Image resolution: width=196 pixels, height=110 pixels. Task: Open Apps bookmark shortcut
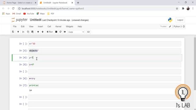(x=6, y=13)
